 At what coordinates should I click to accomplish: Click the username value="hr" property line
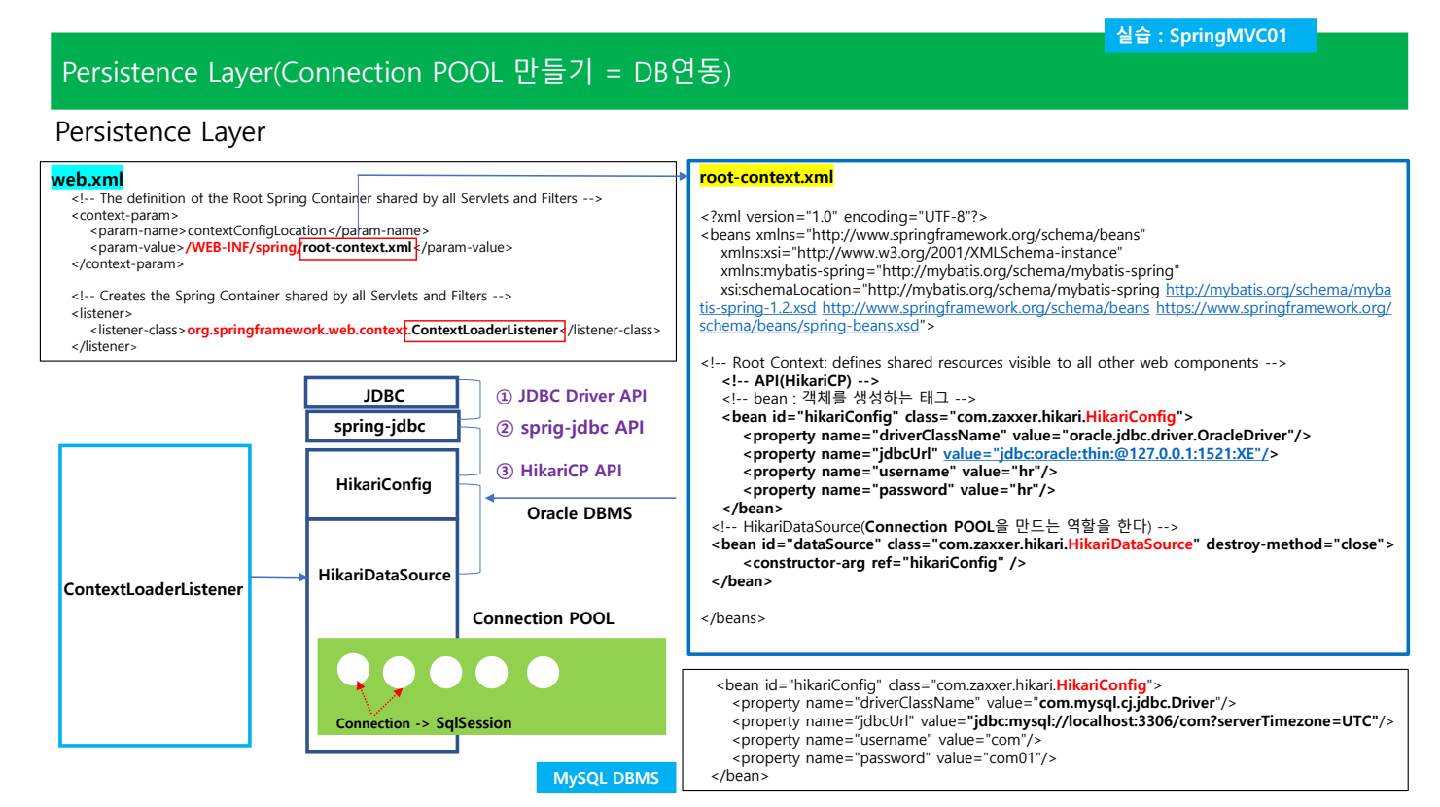pyautogui.click(x=900, y=472)
